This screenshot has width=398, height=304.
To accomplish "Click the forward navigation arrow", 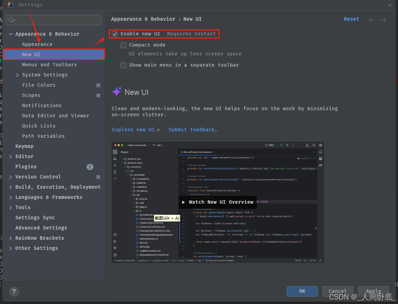I will [383, 20].
